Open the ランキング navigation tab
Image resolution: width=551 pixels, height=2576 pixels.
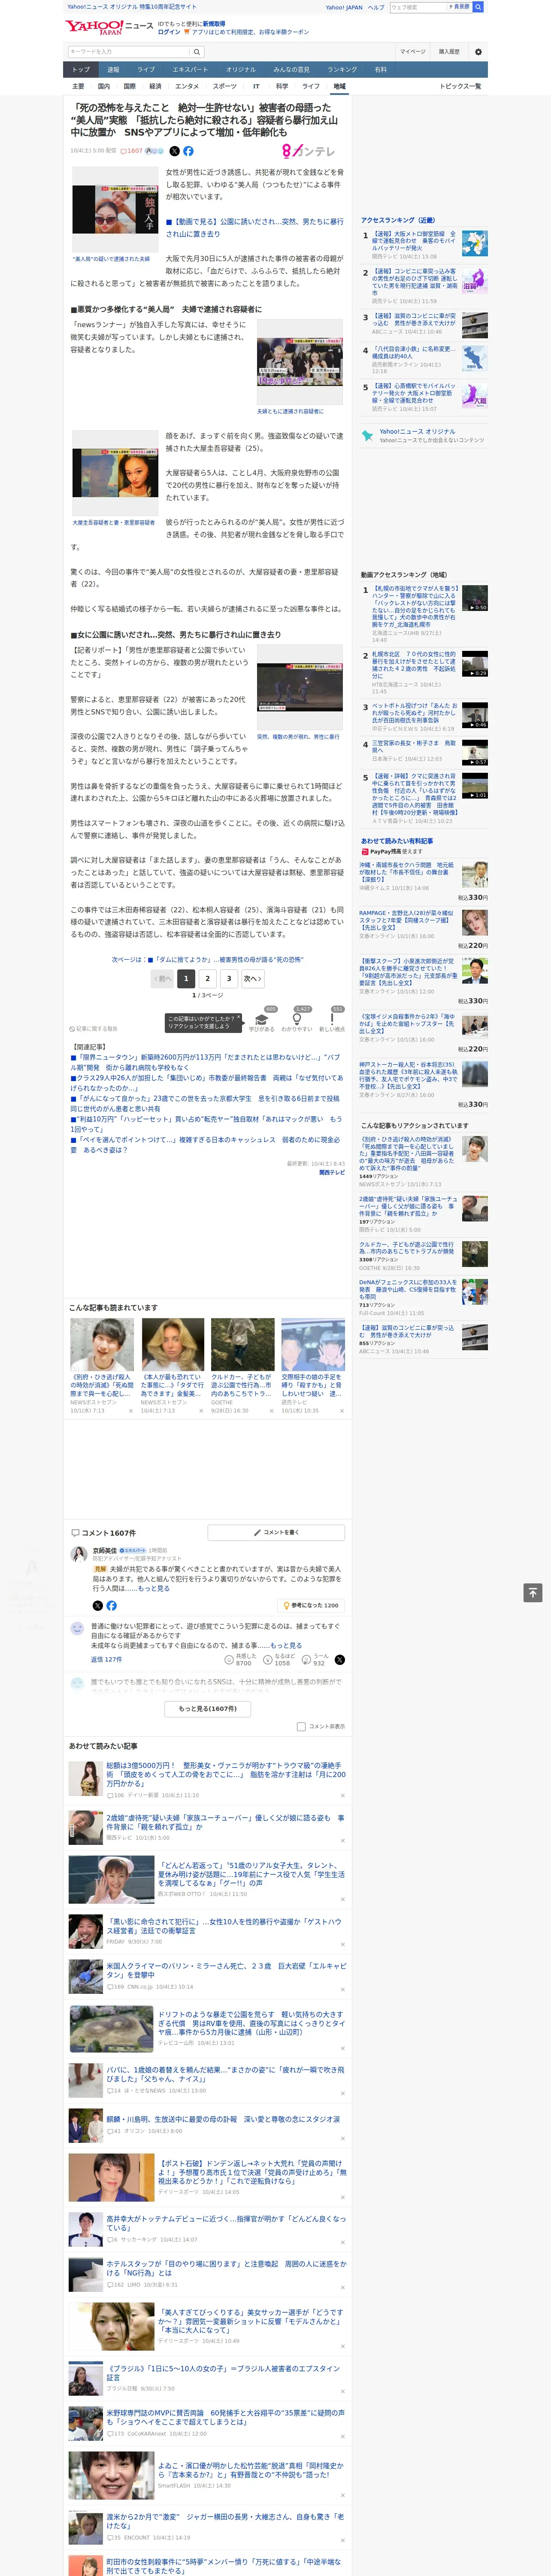342,69
